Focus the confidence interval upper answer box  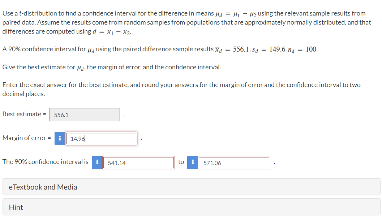[x=234, y=162]
